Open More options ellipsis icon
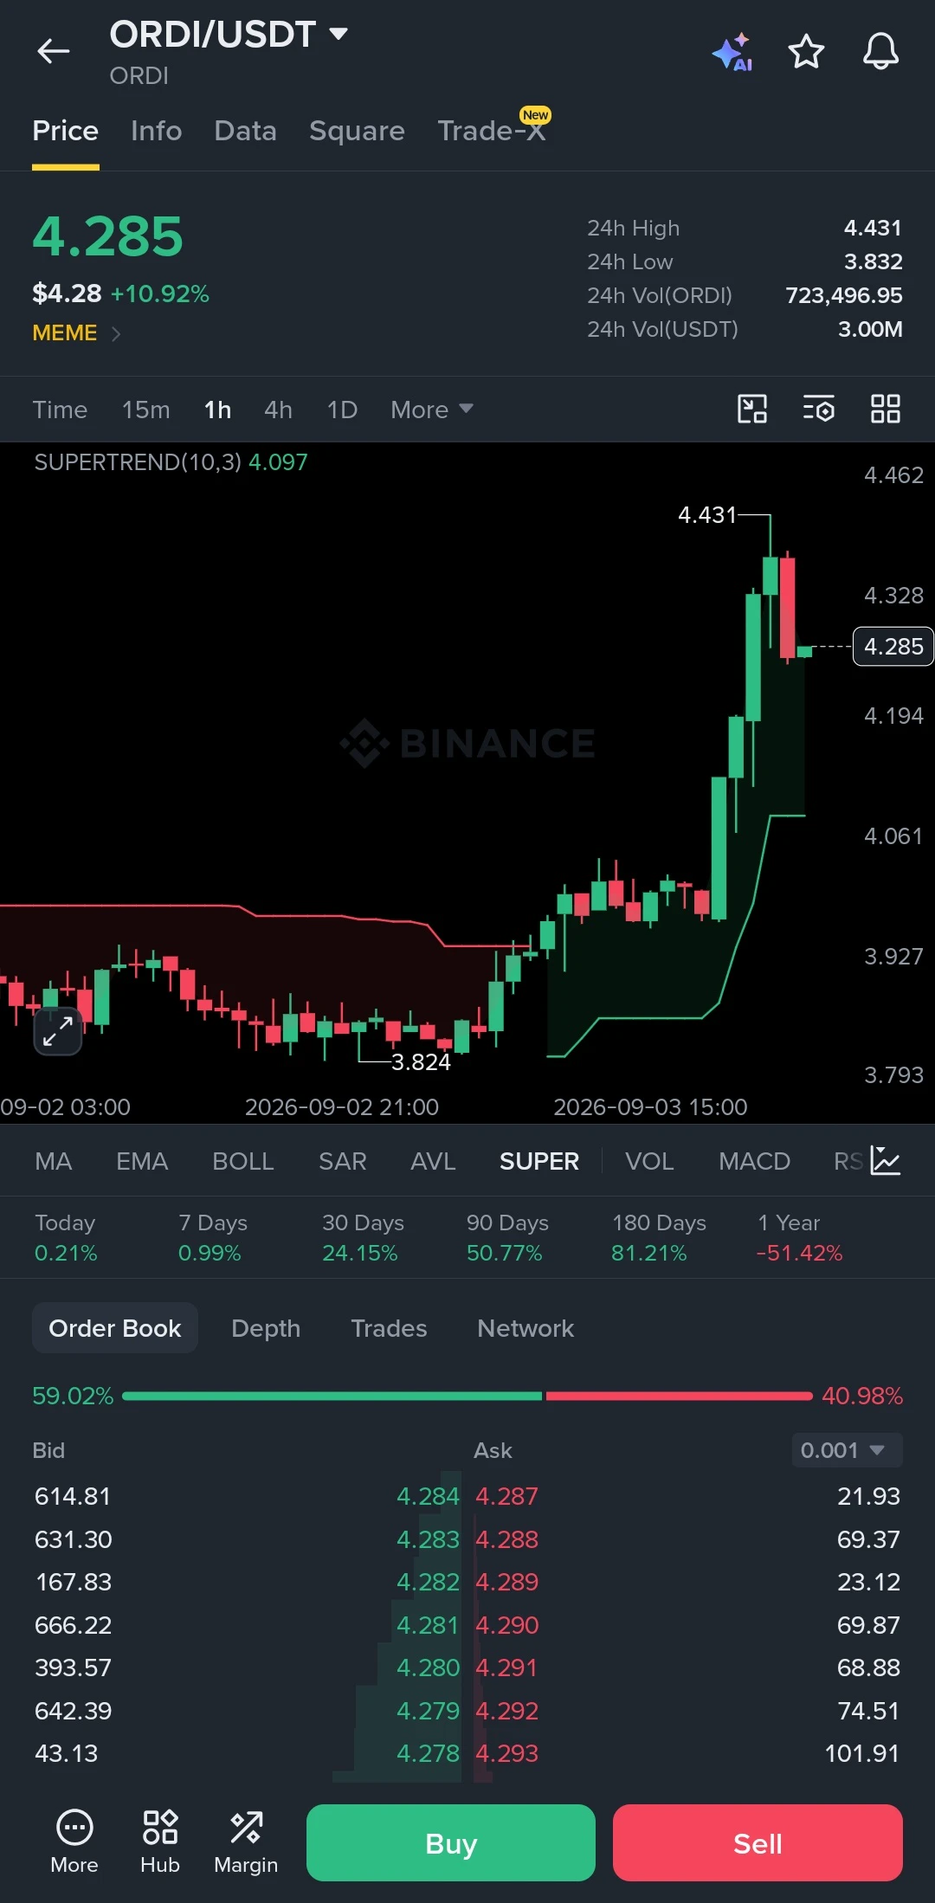This screenshot has width=935, height=1903. click(x=74, y=1842)
